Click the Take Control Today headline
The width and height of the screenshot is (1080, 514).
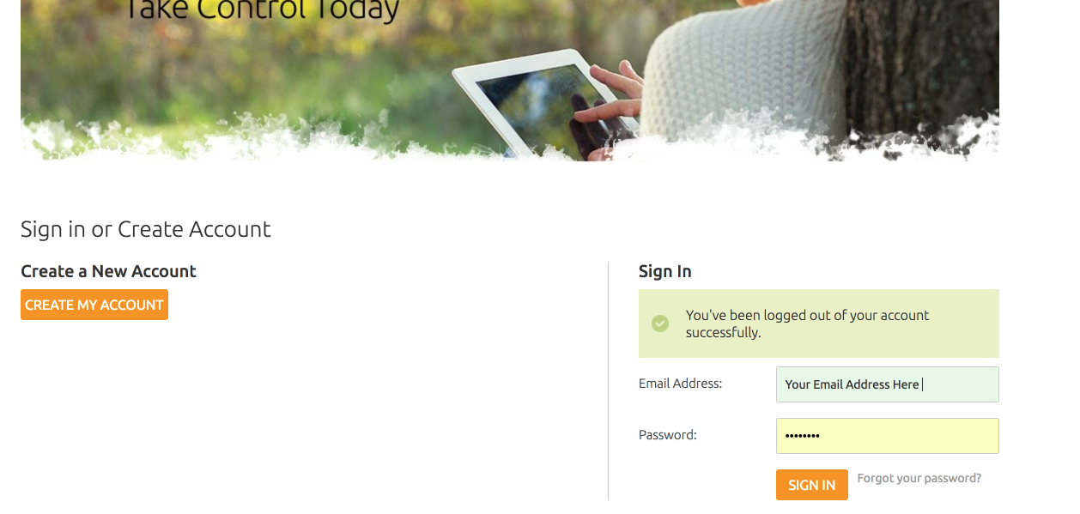coord(262,10)
